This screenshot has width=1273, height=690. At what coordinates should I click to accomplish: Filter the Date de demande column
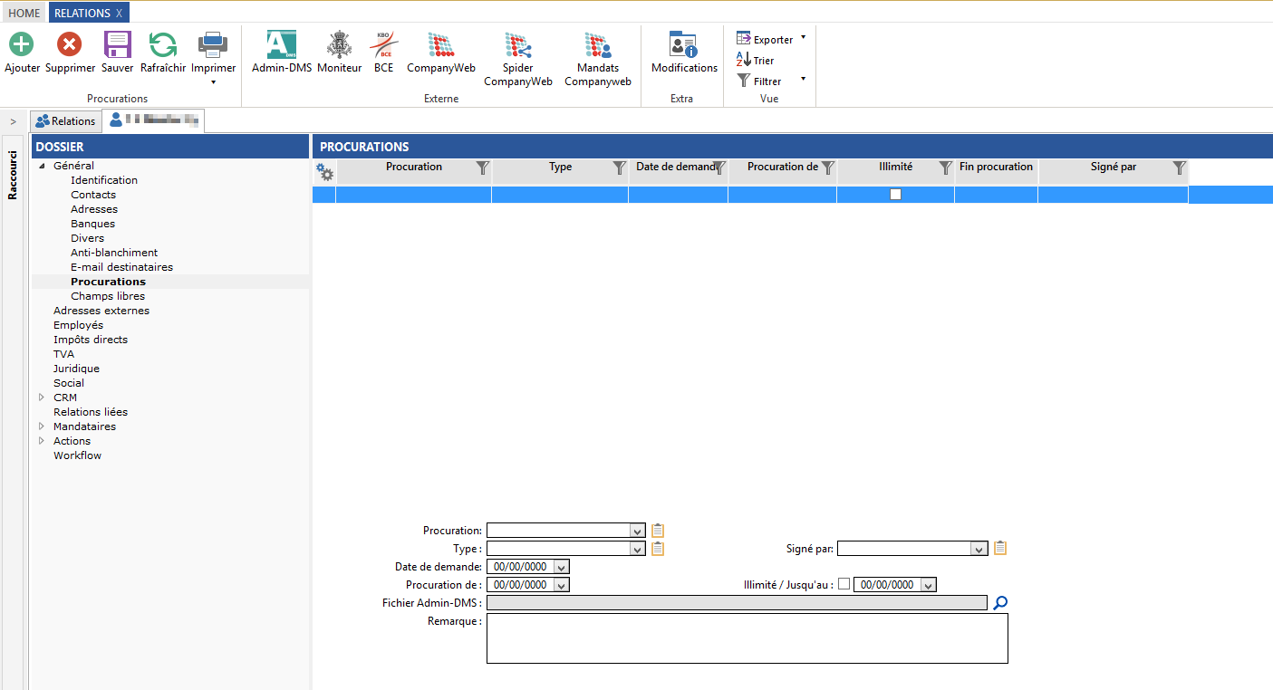point(718,168)
